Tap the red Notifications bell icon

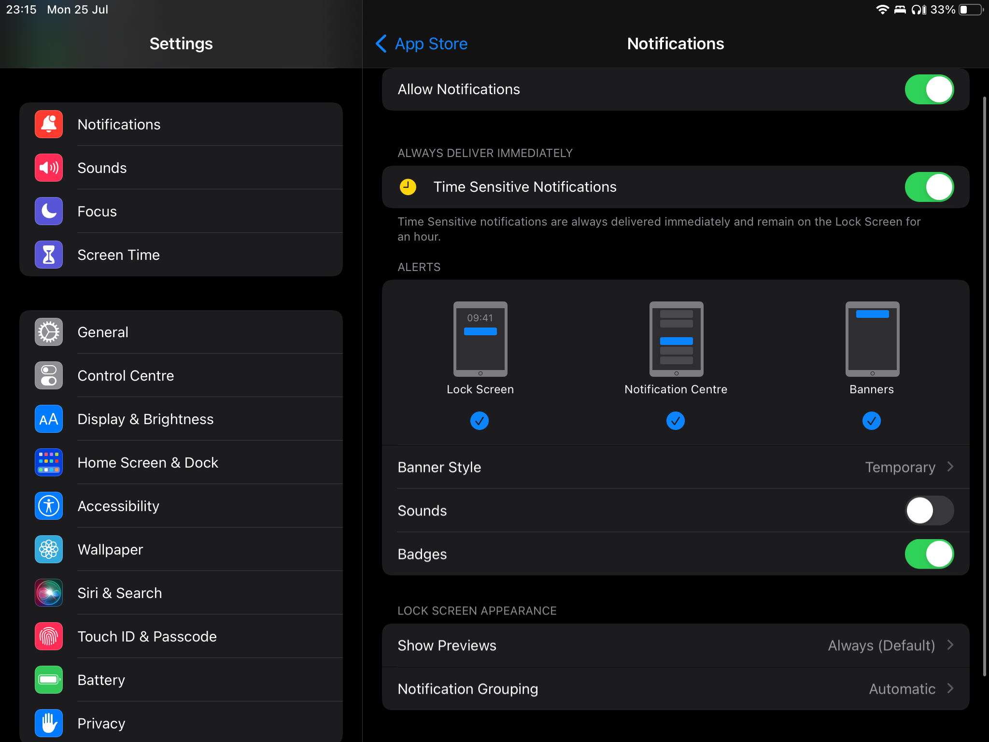click(x=49, y=125)
